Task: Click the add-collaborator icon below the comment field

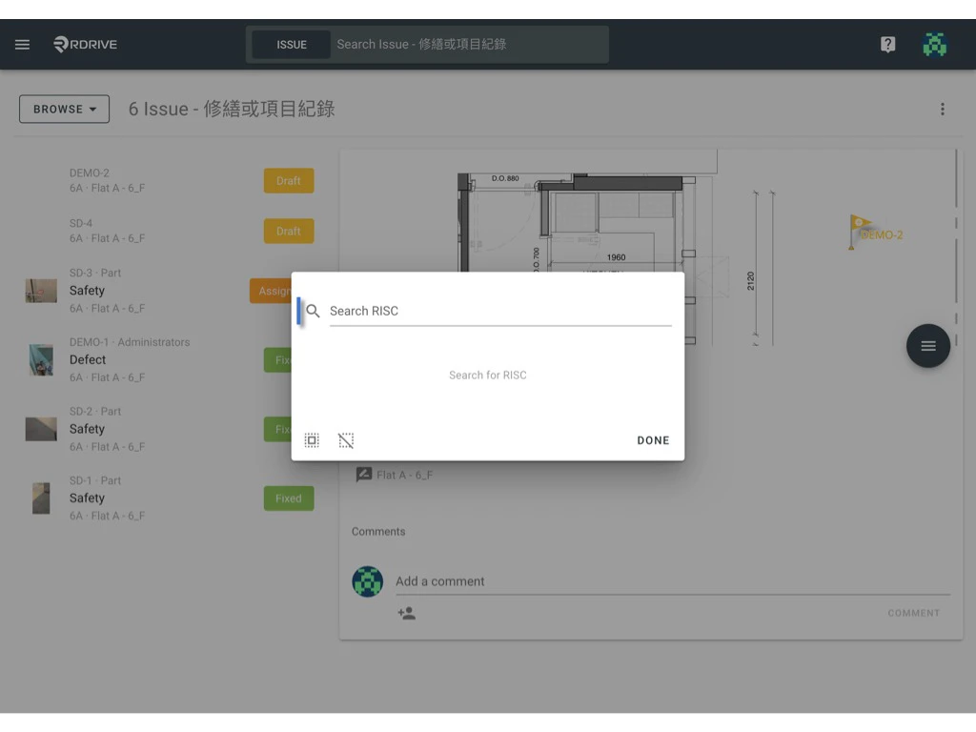Action: click(x=407, y=614)
